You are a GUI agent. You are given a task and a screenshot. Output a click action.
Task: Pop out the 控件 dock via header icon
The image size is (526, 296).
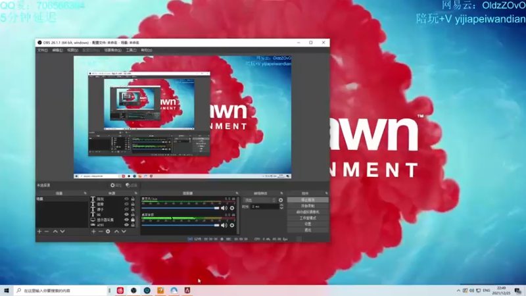pyautogui.click(x=326, y=193)
